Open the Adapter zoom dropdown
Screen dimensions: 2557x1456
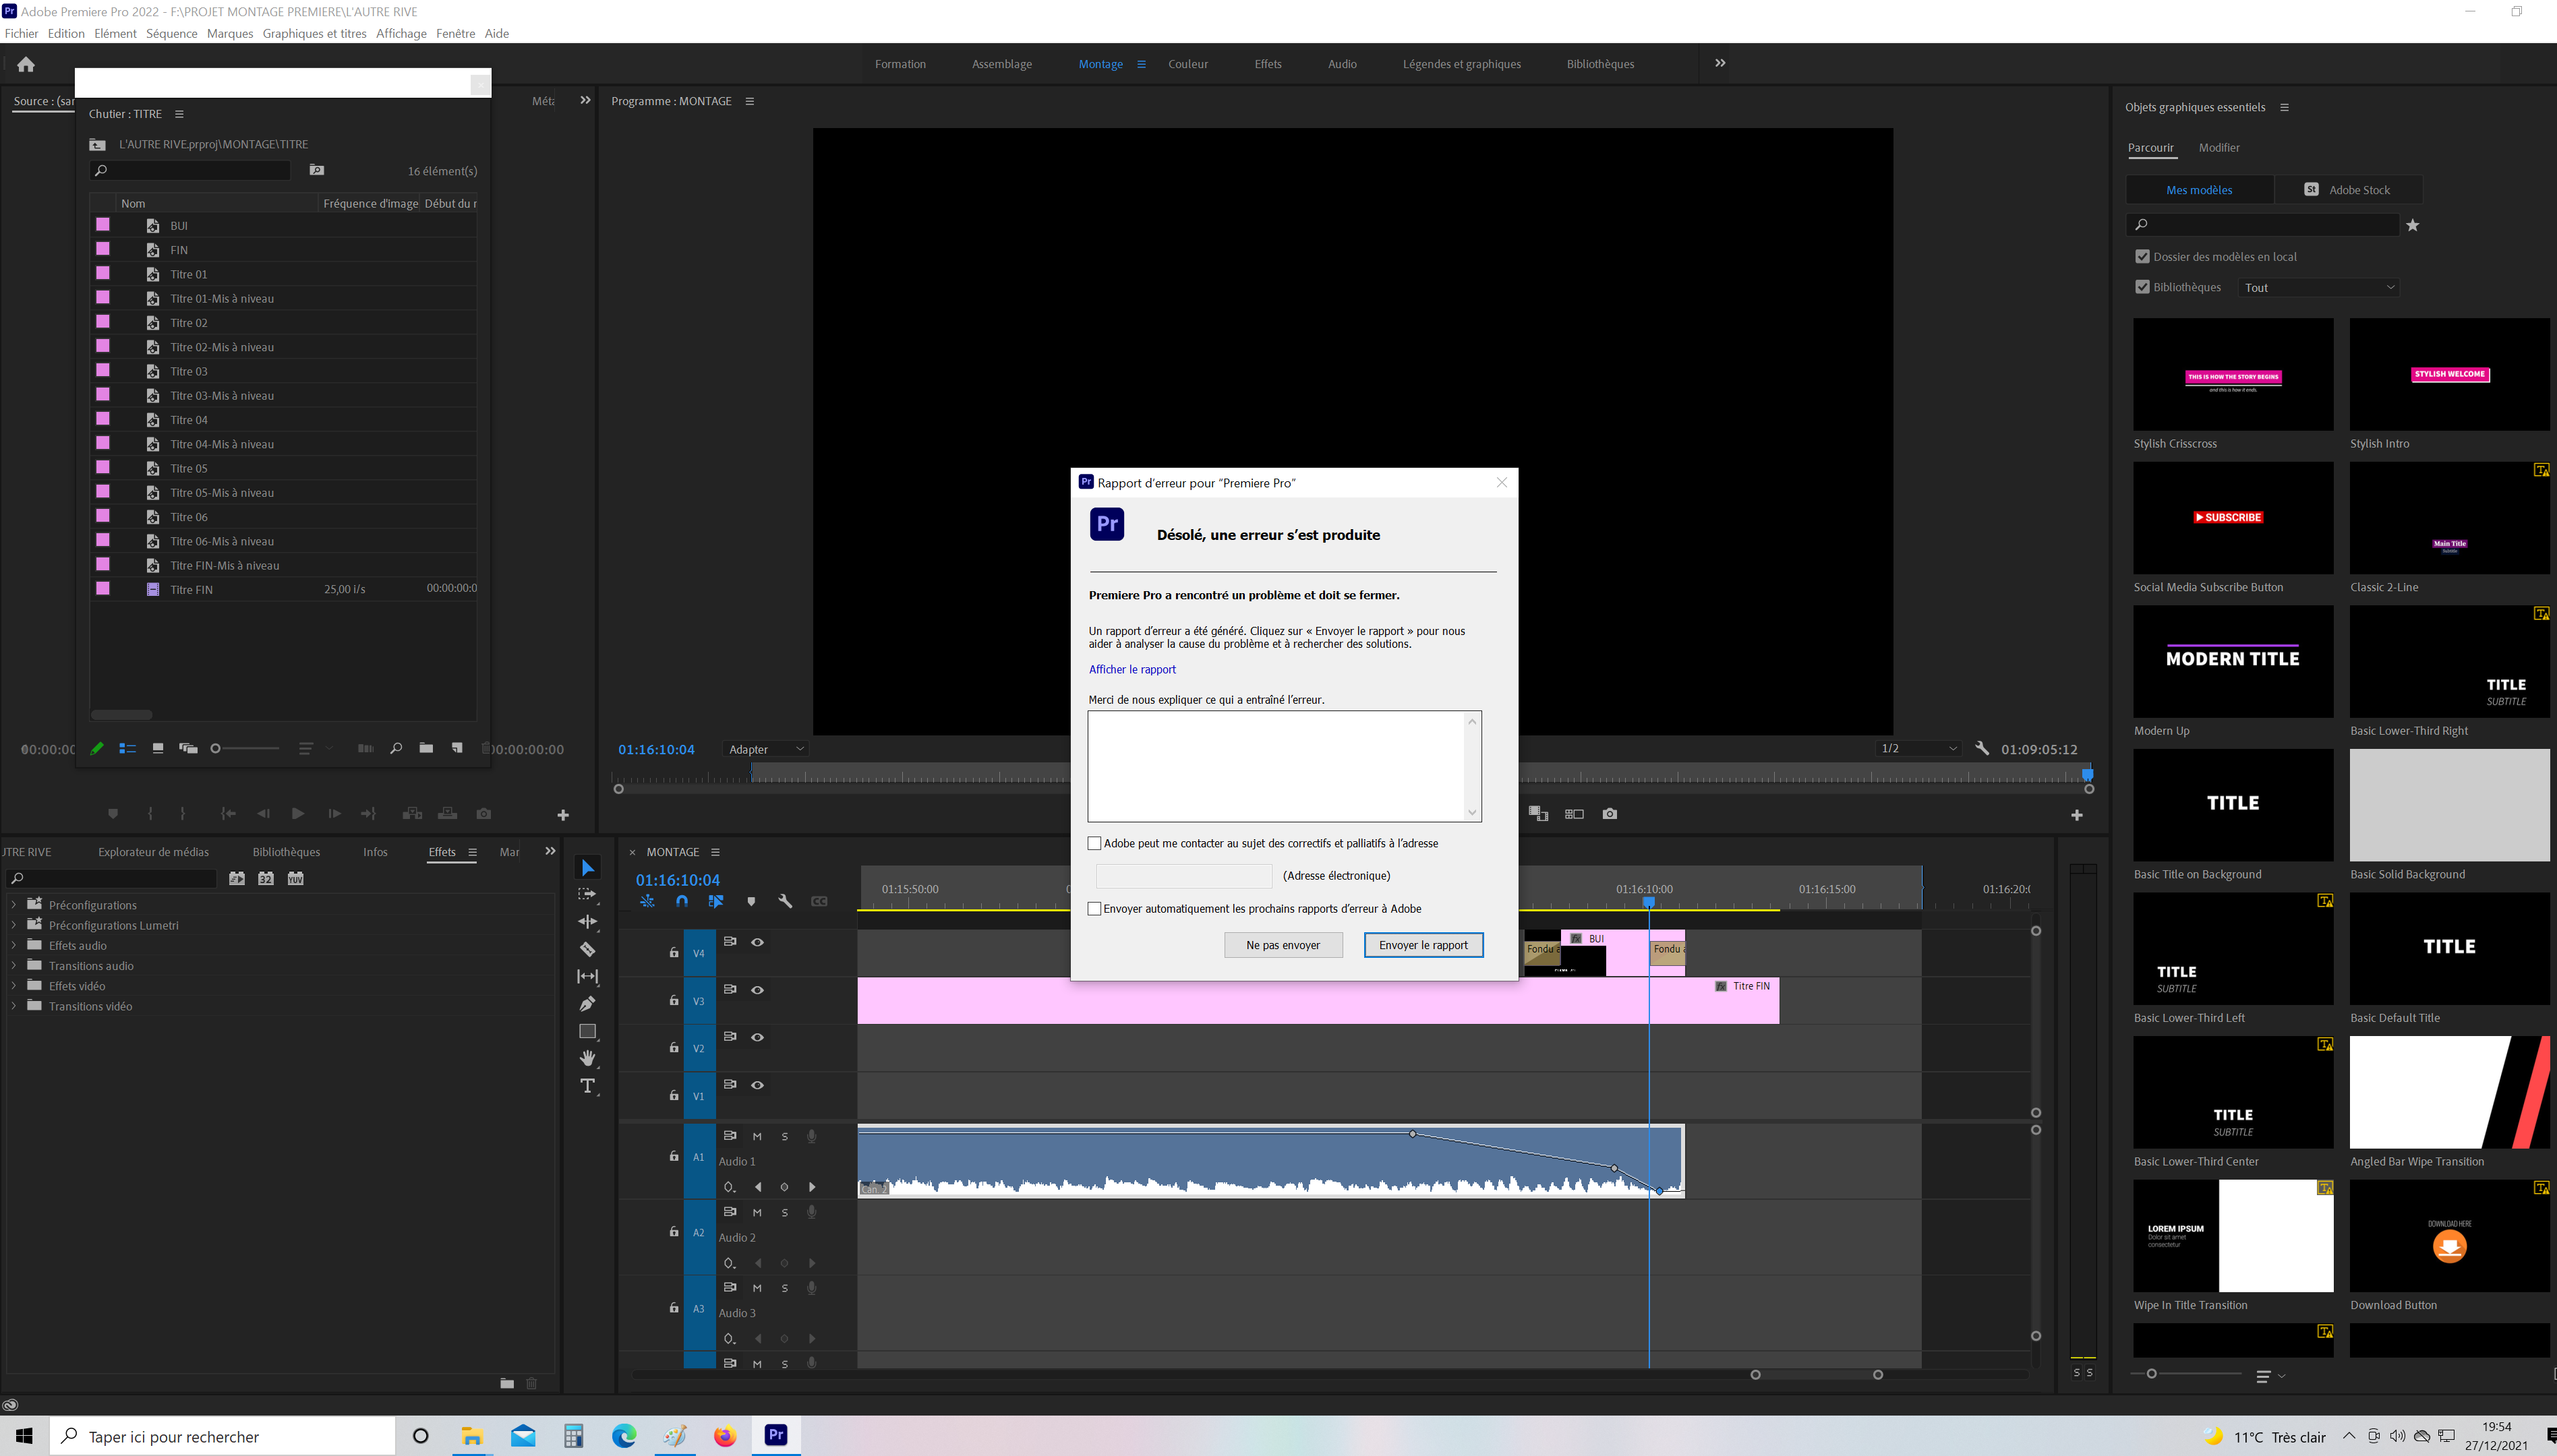[765, 749]
